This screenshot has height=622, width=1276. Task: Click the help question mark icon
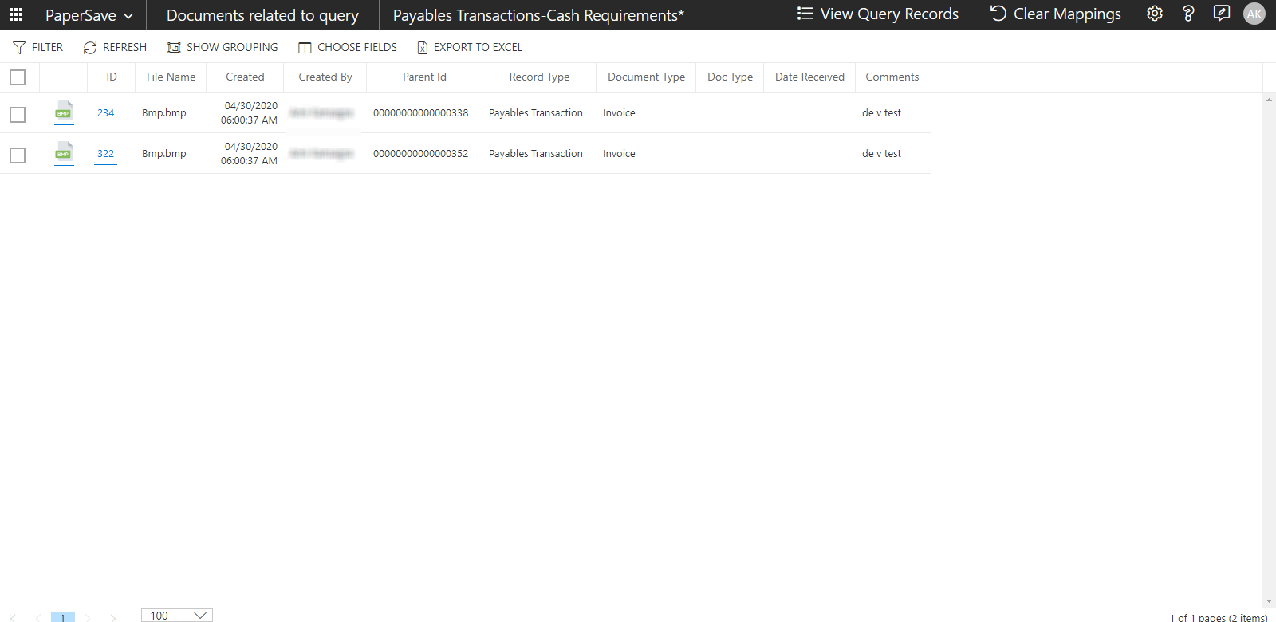(x=1187, y=14)
